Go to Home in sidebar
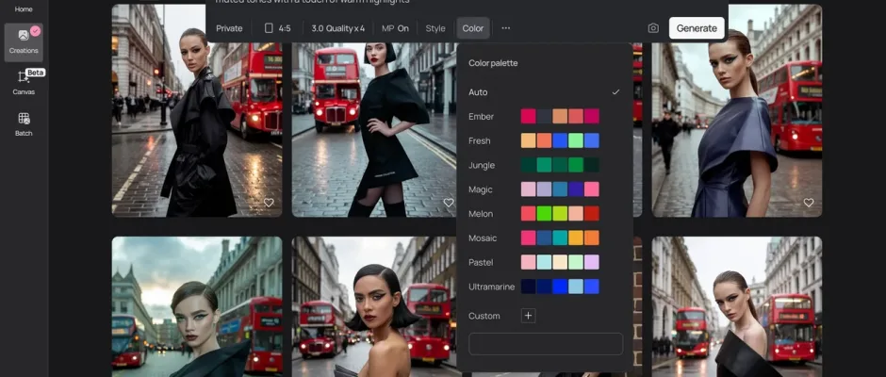886x377 pixels. point(24,9)
